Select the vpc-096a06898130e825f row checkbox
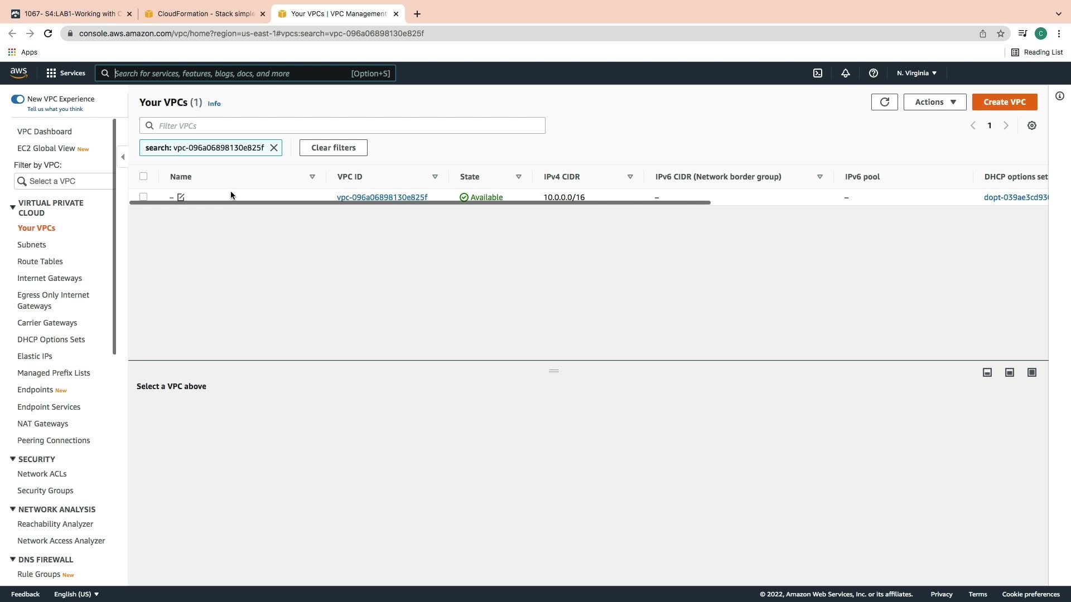 [x=143, y=197]
